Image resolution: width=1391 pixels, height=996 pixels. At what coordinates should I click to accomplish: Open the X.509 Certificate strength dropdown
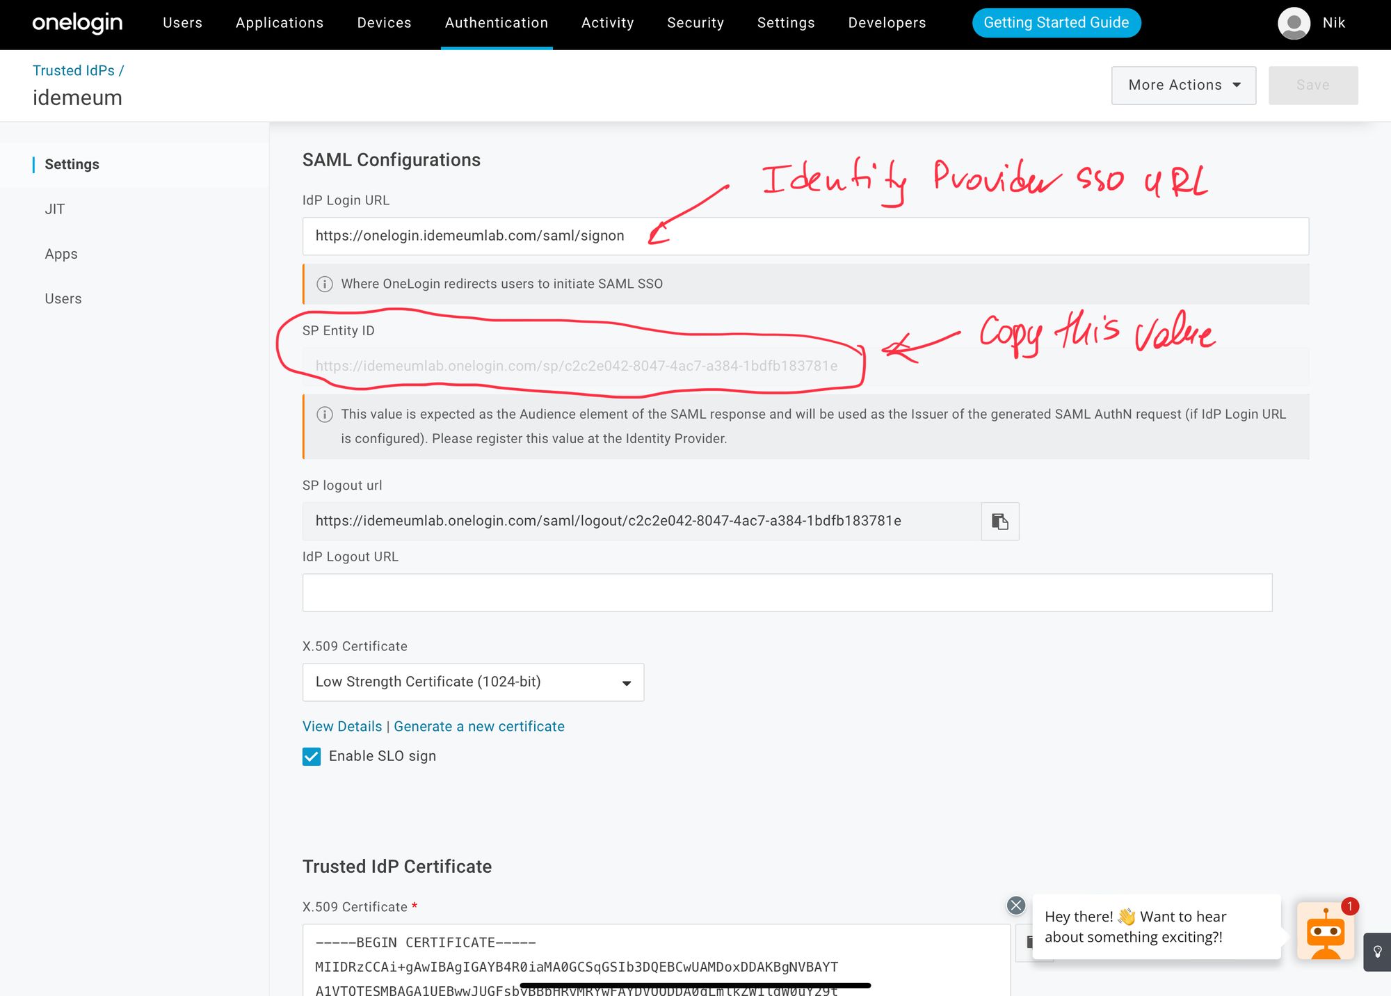[x=473, y=682]
